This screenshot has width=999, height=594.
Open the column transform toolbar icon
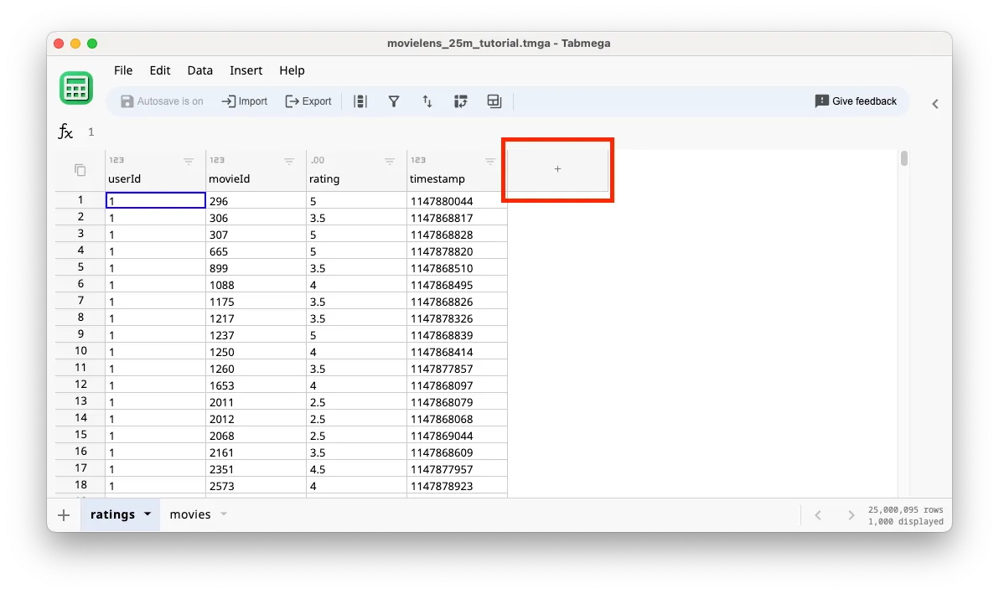pos(460,101)
